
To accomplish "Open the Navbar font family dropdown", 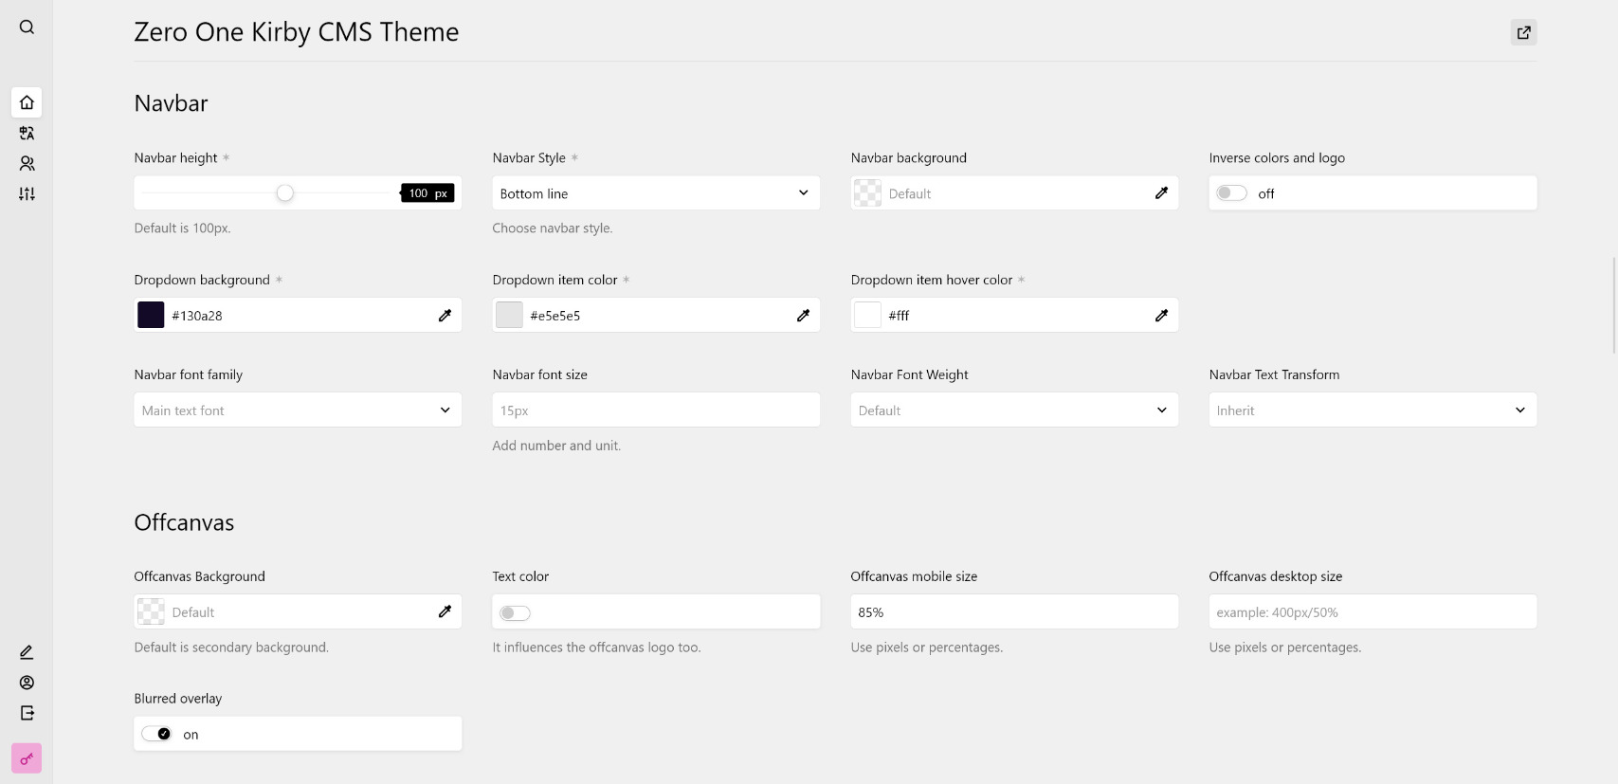I will [x=297, y=410].
